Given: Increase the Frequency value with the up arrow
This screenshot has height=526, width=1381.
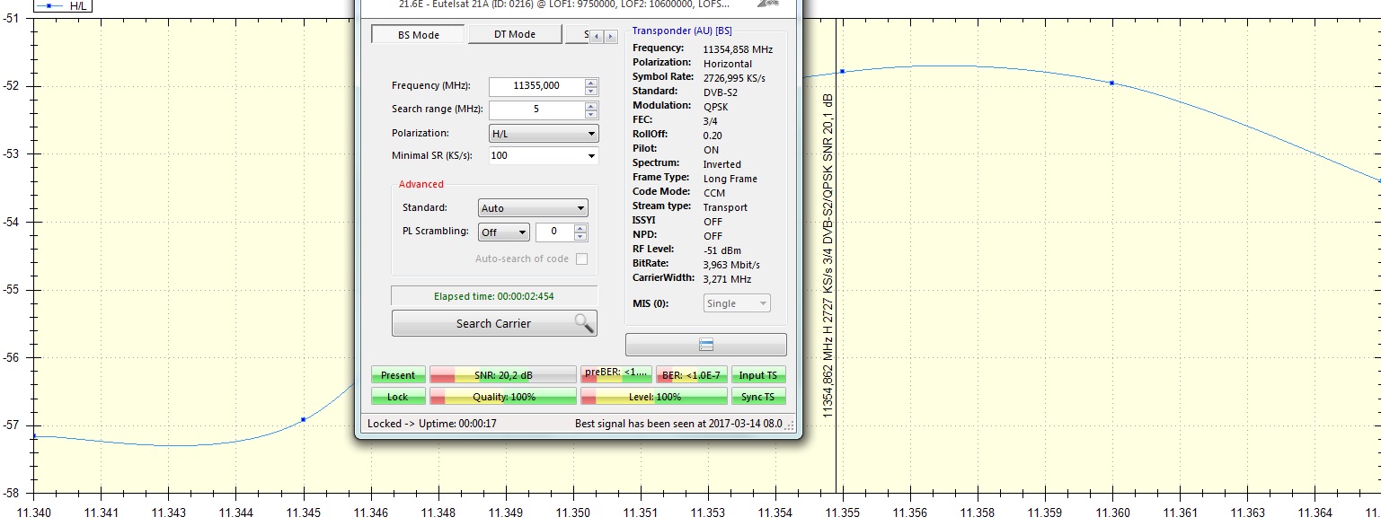Looking at the screenshot, I should pyautogui.click(x=590, y=83).
